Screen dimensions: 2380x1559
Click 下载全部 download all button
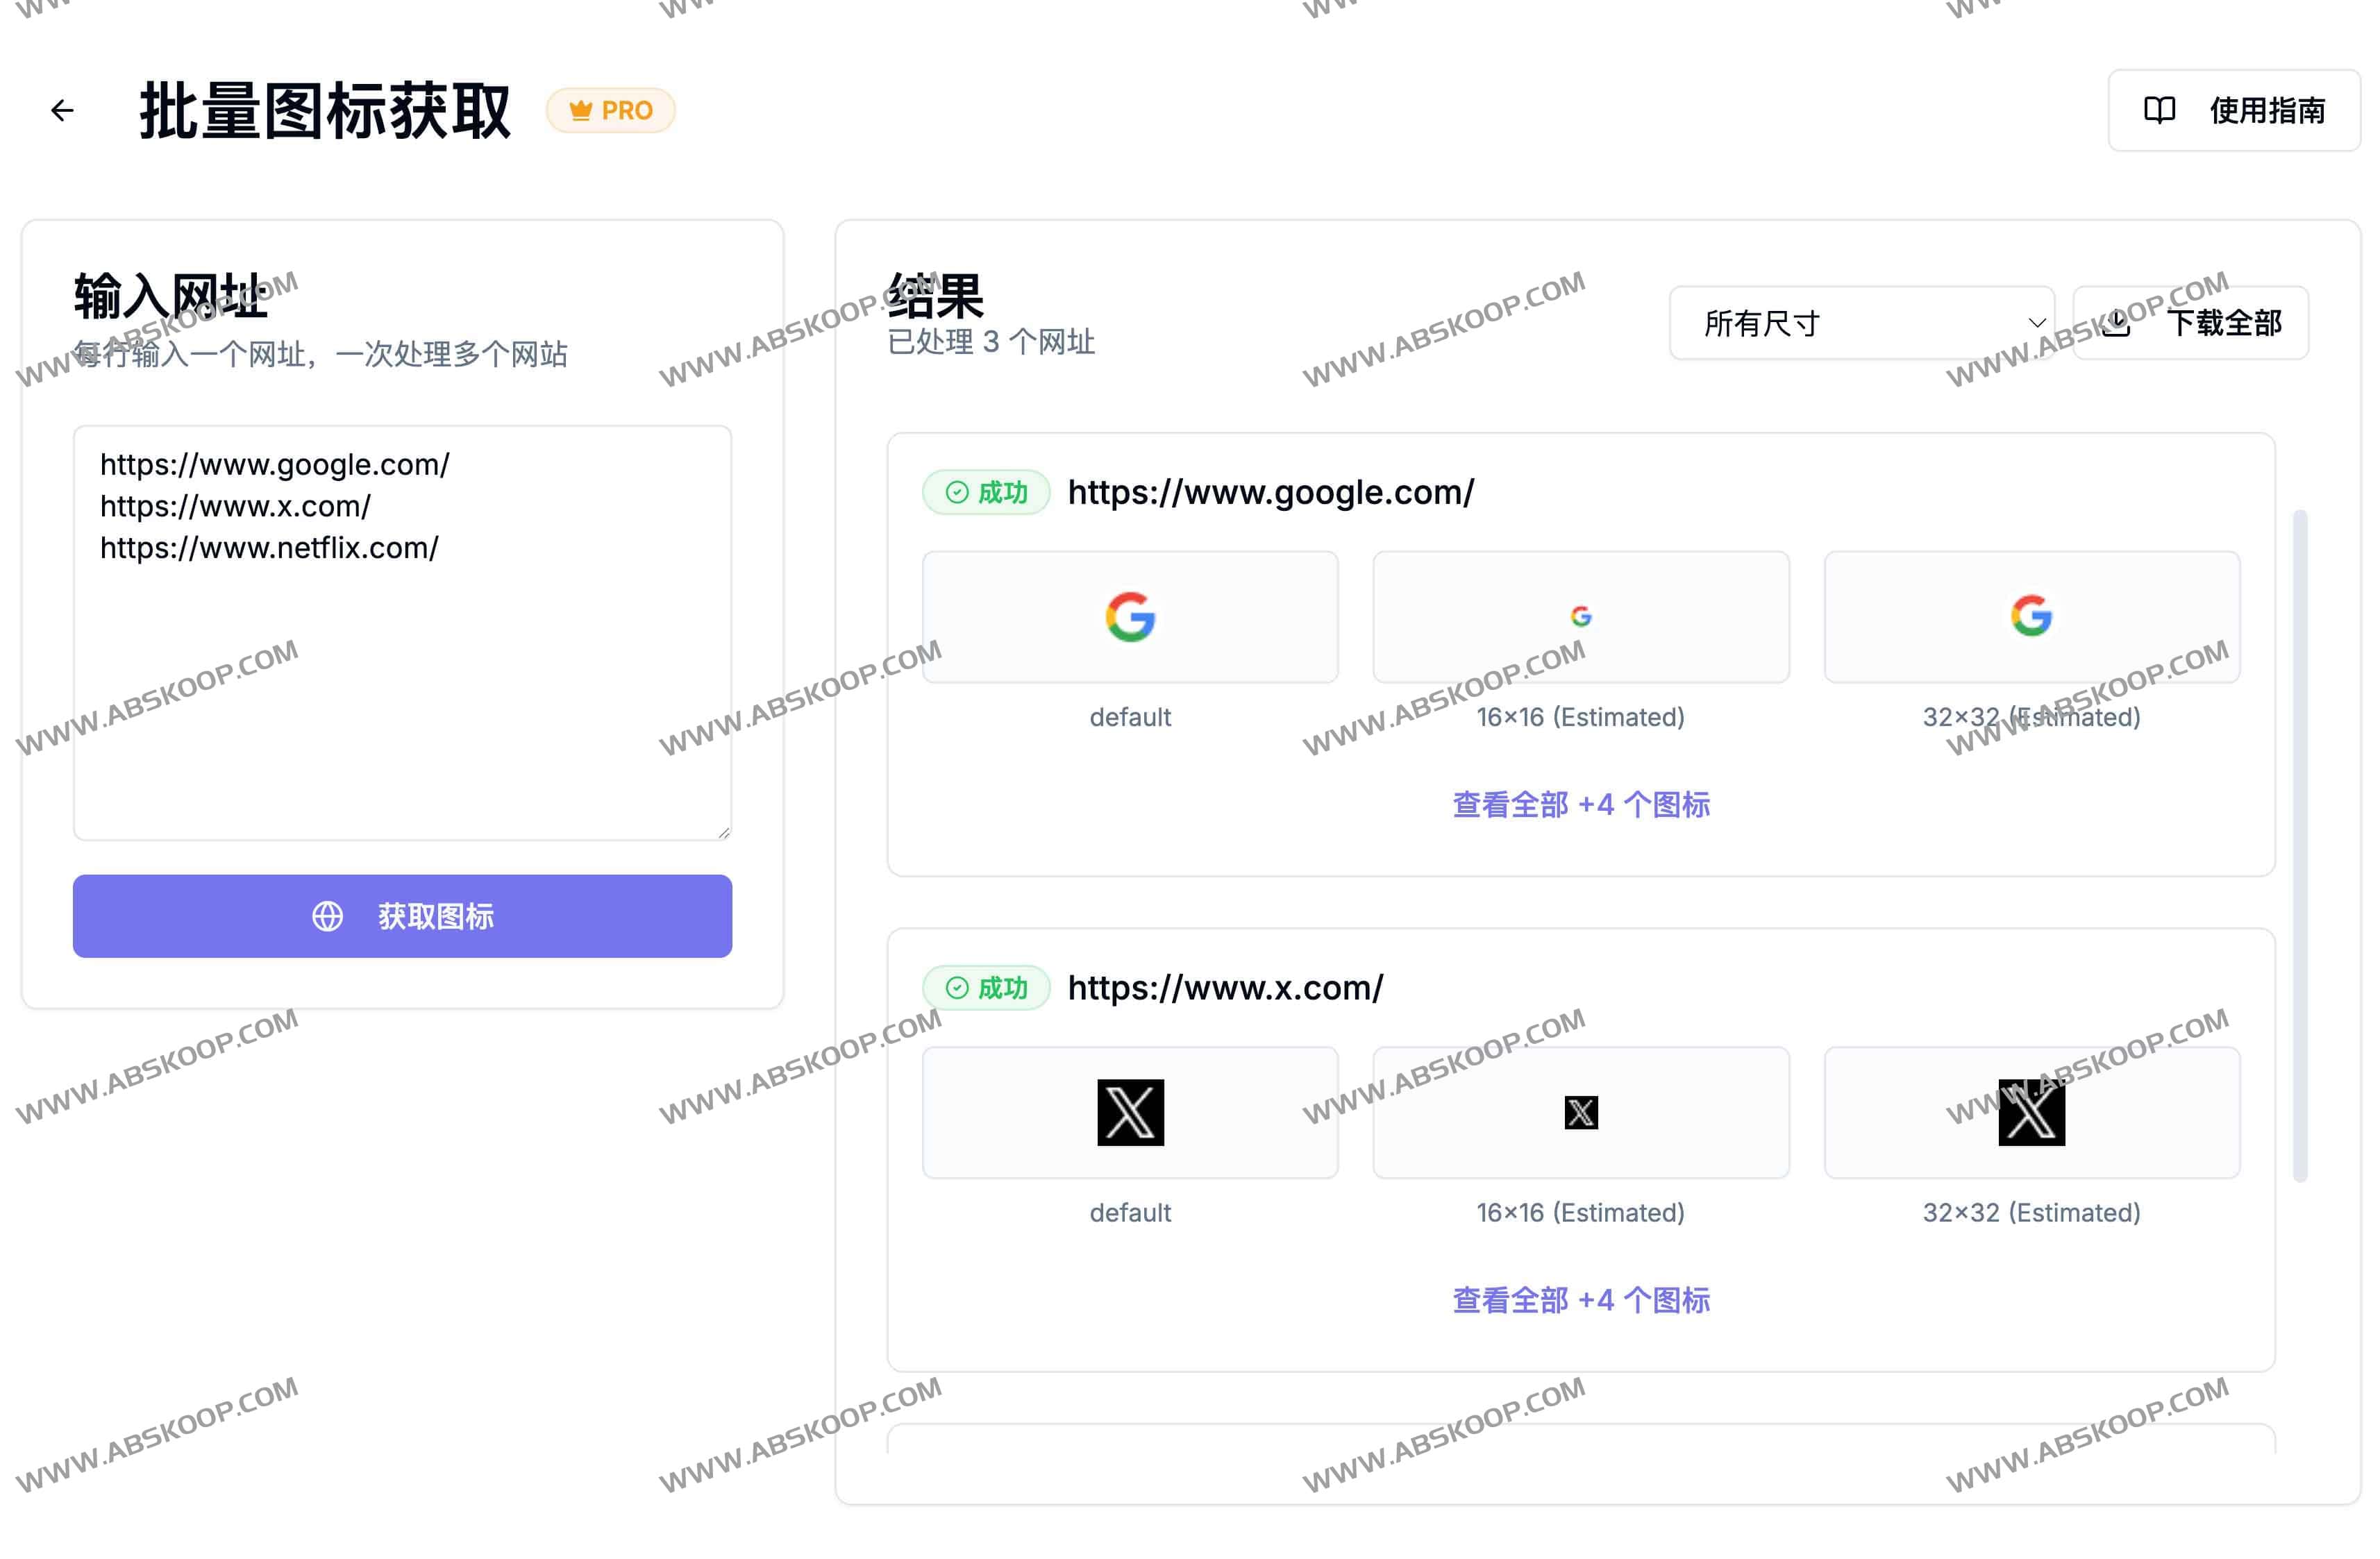tap(2190, 323)
